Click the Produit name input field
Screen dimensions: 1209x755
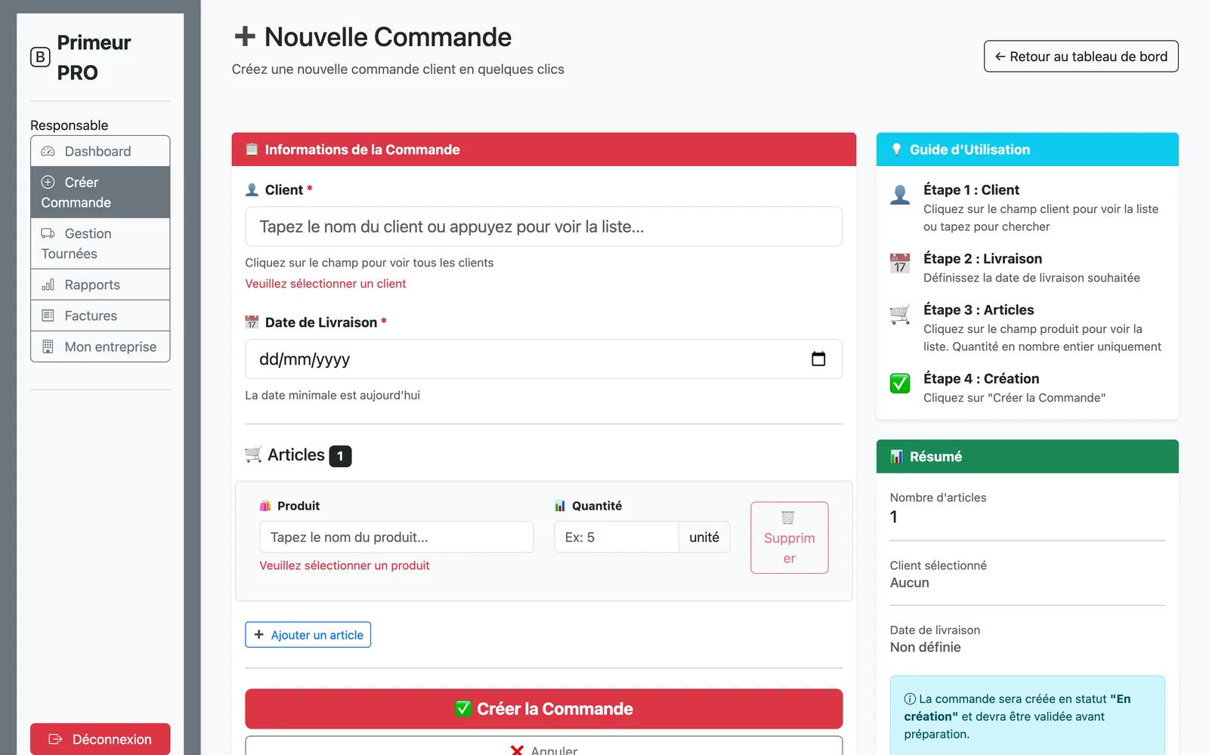(396, 537)
